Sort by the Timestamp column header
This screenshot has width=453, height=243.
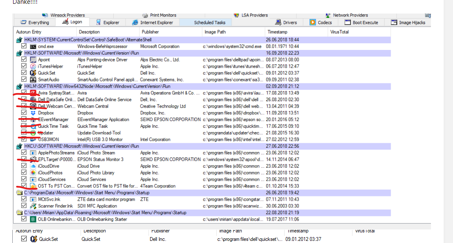tap(296, 32)
